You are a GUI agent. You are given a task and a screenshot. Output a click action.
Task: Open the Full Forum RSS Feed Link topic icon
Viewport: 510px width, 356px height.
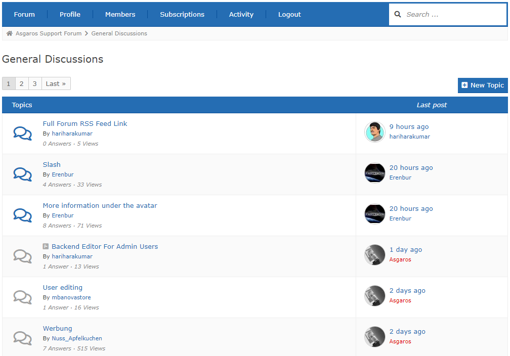point(22,133)
